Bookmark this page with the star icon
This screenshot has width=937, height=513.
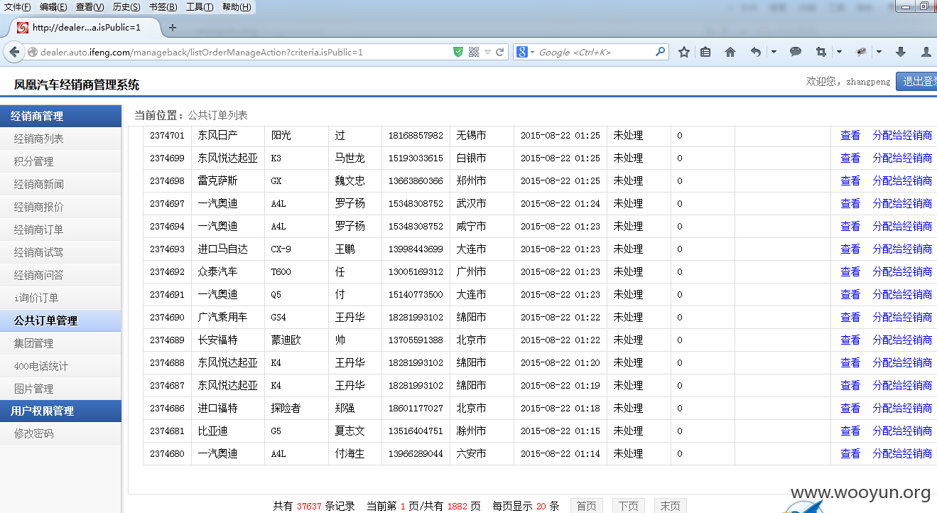pyautogui.click(x=684, y=52)
